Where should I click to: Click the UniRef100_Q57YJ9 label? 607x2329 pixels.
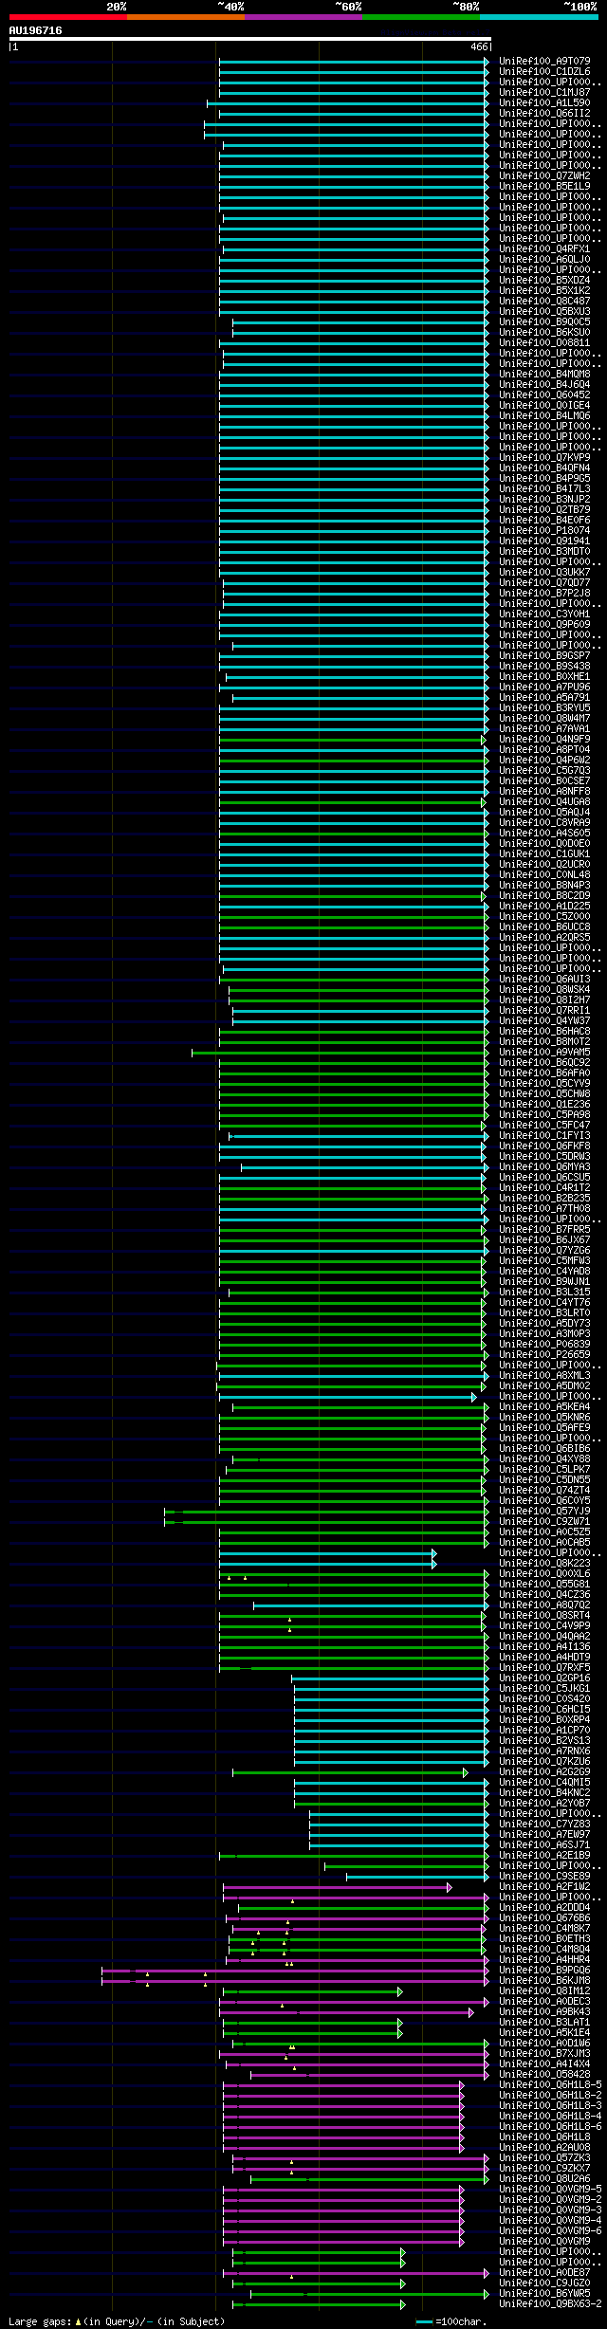544,1511
